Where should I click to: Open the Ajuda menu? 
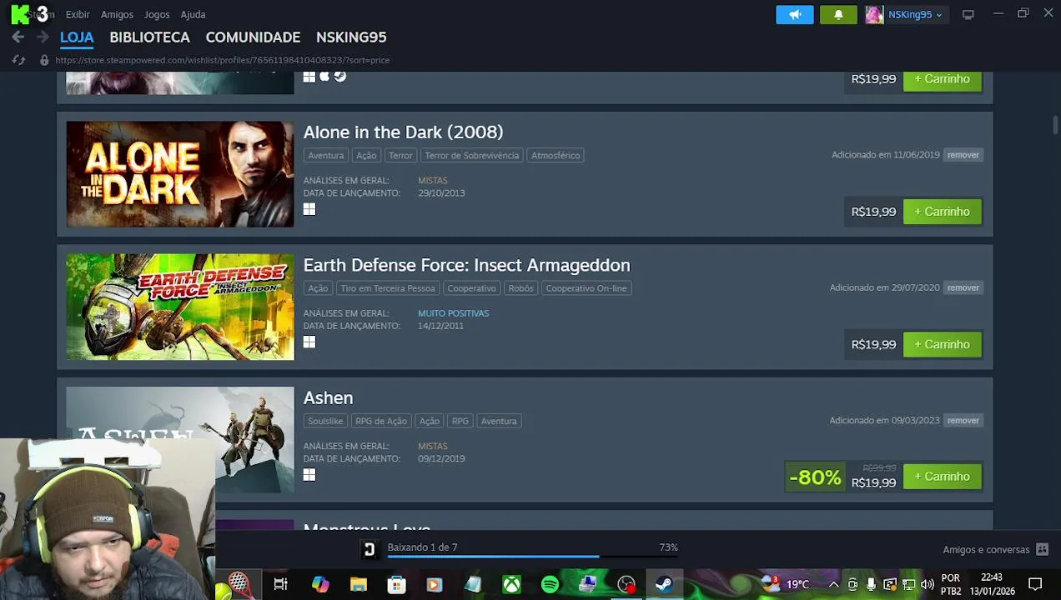pos(193,14)
